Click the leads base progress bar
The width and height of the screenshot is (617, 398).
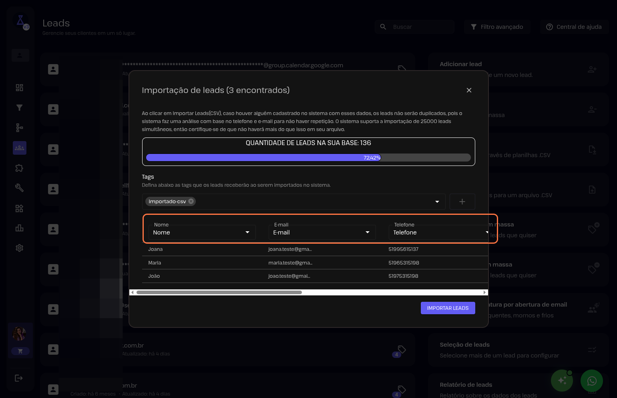coord(308,158)
